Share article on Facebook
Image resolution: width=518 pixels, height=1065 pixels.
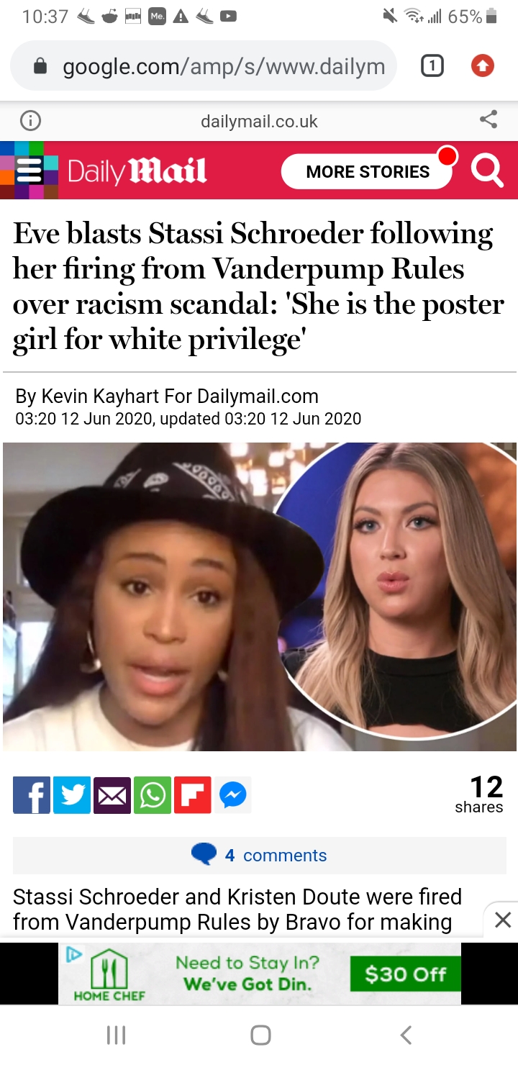click(32, 795)
